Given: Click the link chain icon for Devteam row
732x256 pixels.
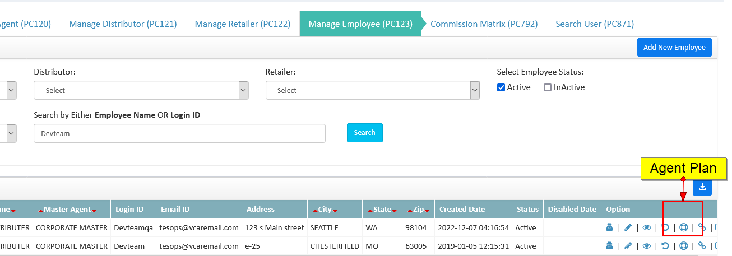Looking at the screenshot, I should pos(702,245).
